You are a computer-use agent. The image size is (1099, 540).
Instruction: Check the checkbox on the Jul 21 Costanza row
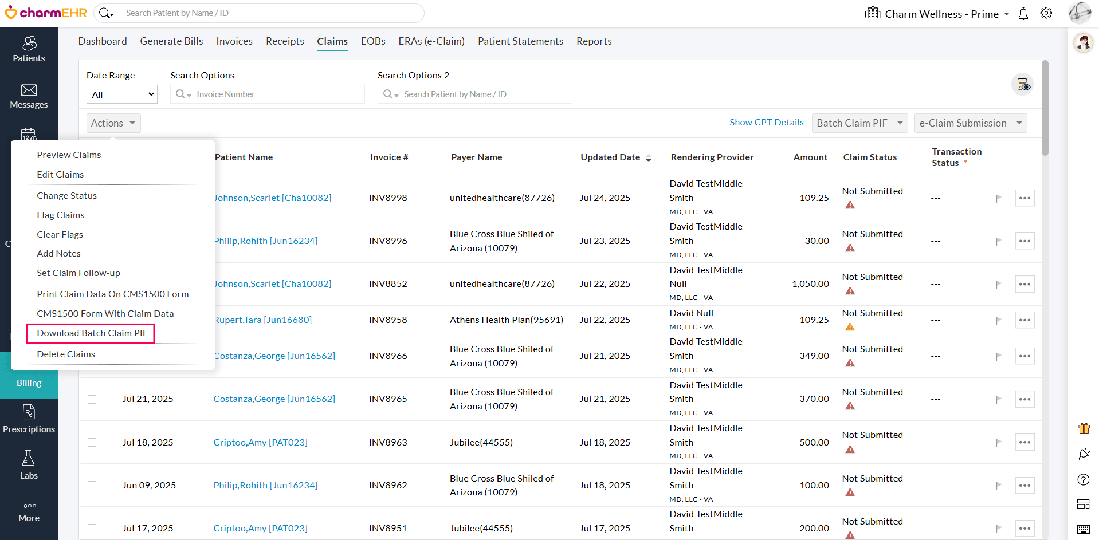click(92, 399)
